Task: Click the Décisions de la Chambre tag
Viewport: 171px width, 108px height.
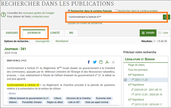Action: click(79, 98)
